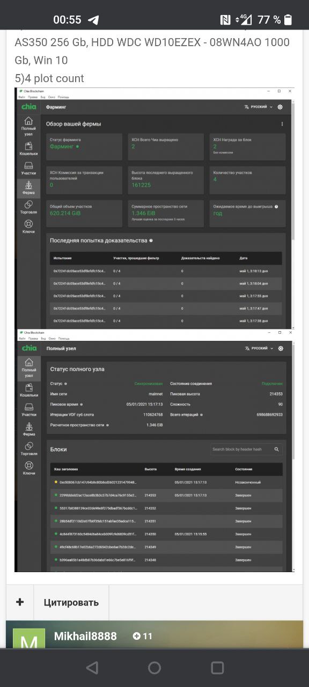Click block row with height 214352
Screen dimensions: 309x687
point(166,508)
